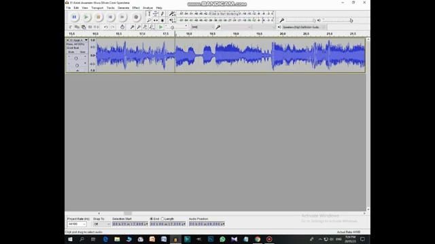435x244 pixels.
Task: Select the Envelope tool
Action: point(156,14)
